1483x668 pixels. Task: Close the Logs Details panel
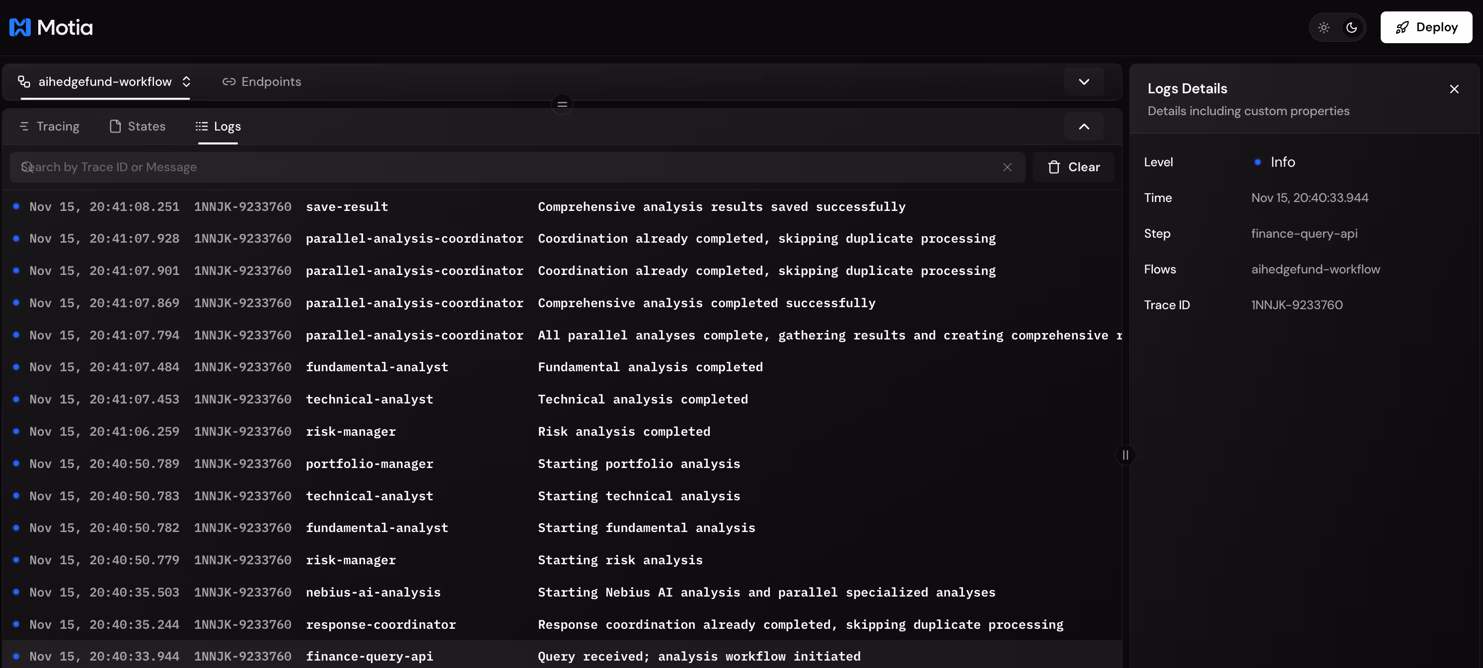(x=1454, y=89)
